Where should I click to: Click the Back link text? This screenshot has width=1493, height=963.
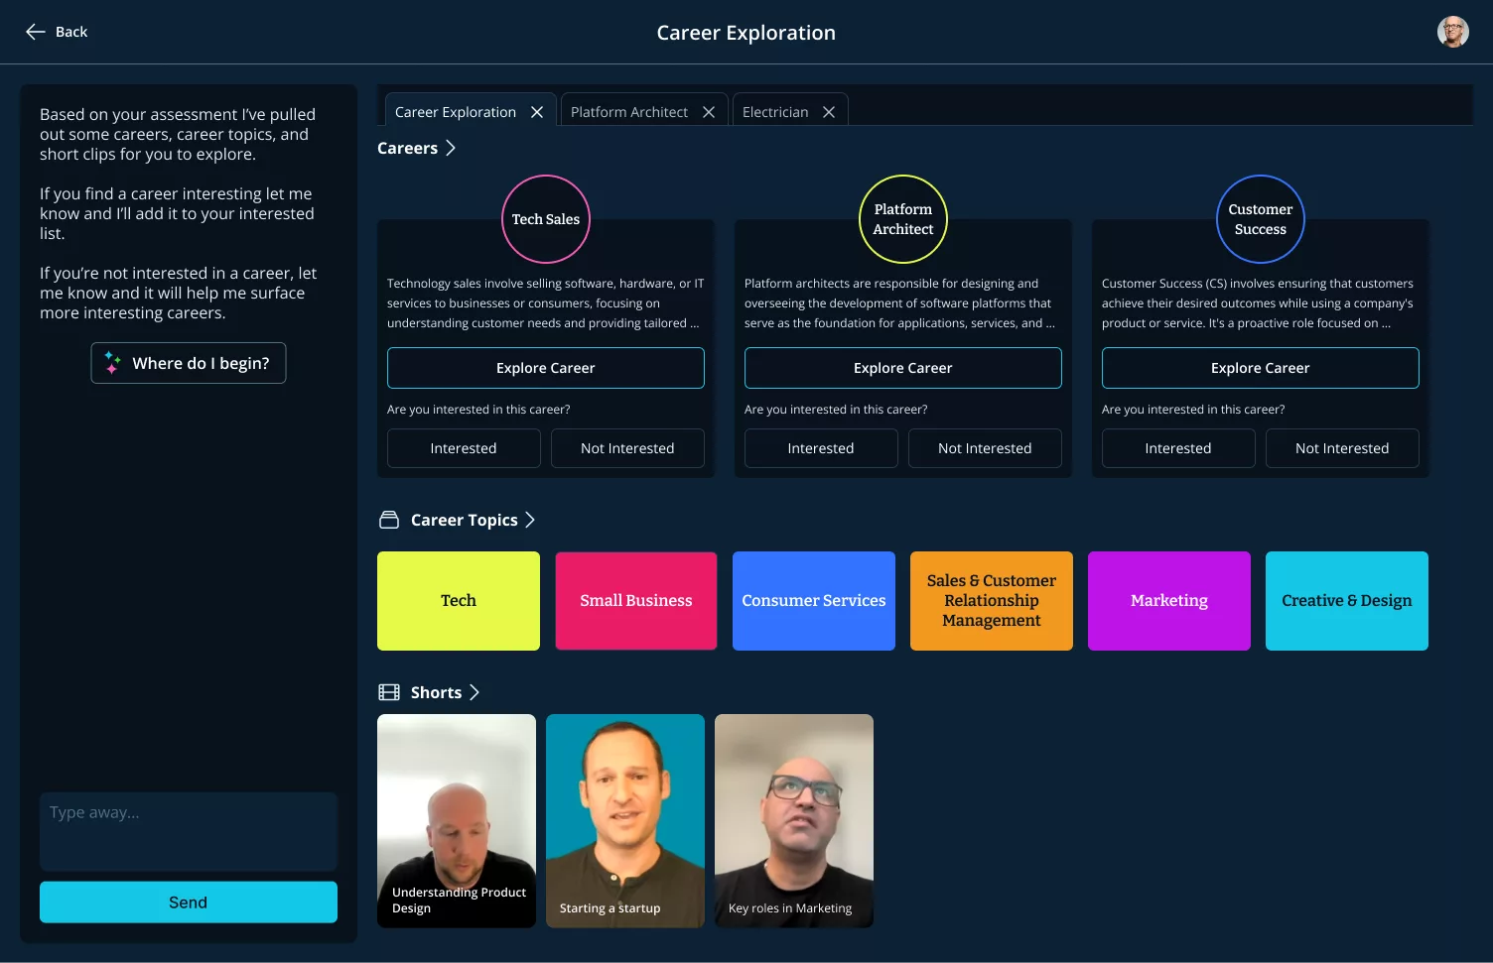(71, 32)
